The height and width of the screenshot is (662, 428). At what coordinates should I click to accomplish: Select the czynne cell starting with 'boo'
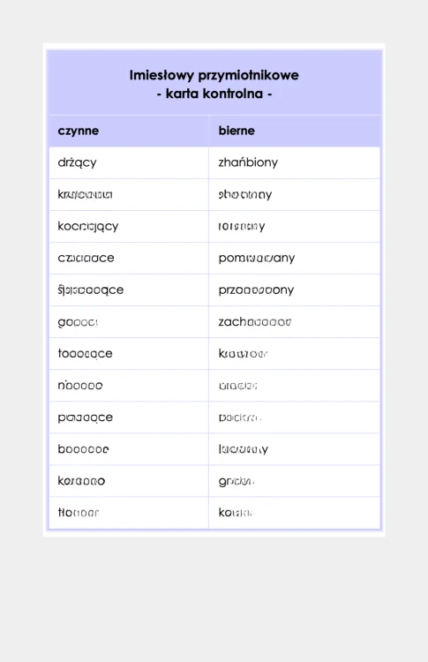click(x=129, y=449)
